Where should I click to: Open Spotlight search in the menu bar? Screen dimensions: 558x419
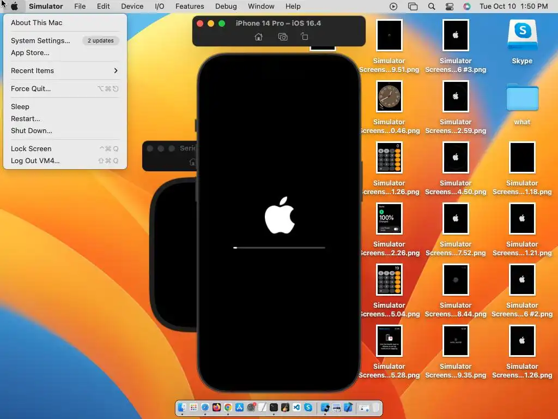(x=432, y=7)
